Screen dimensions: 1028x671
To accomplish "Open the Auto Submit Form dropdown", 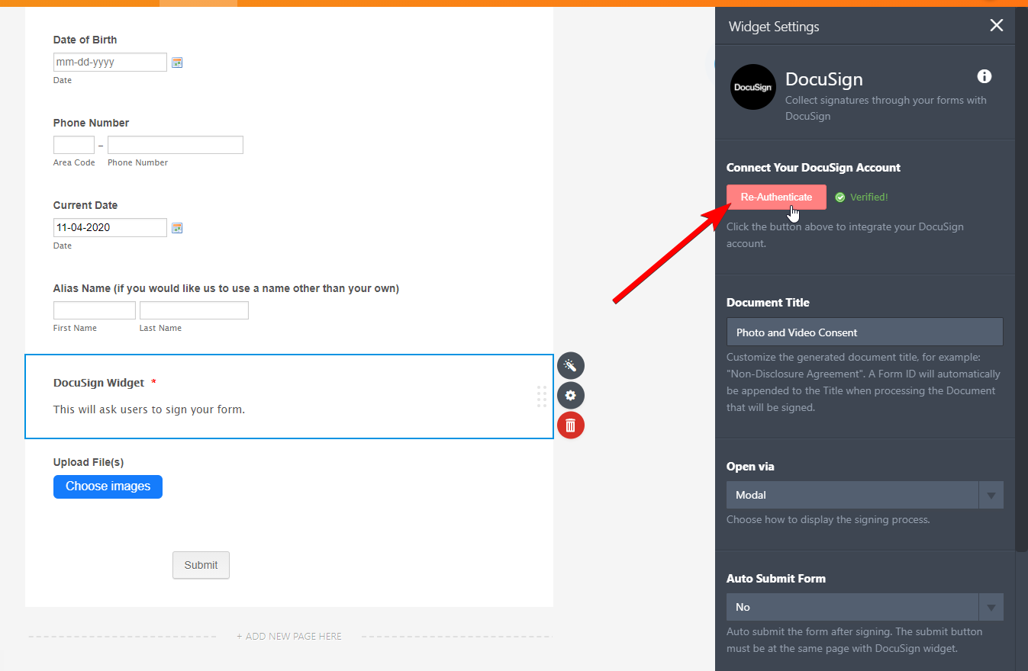I will [852, 606].
